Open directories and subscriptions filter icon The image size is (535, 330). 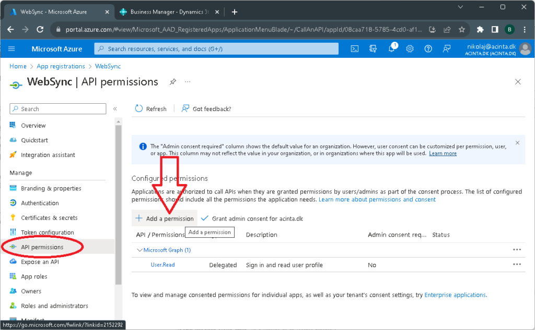coord(373,48)
